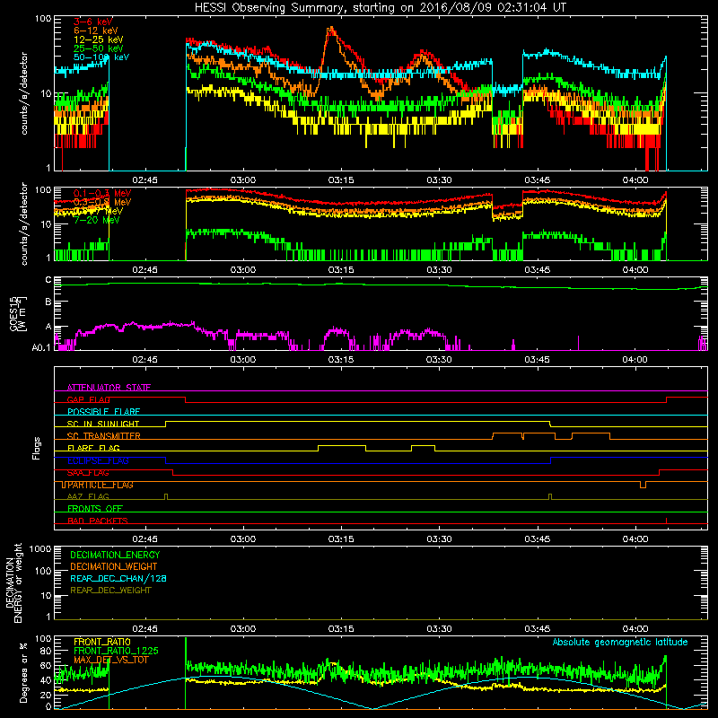Click 02:45 tick under the GOES15 plot
Image resolution: width=718 pixels, height=718 pixels.
click(144, 360)
